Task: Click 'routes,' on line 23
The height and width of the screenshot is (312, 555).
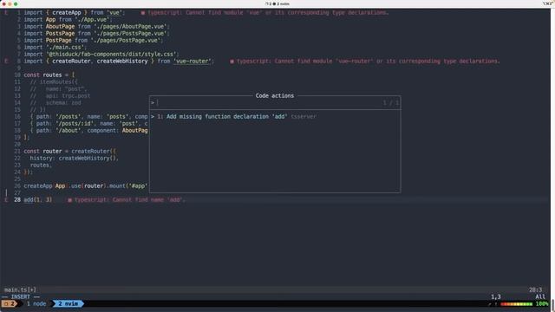Action: pos(41,166)
